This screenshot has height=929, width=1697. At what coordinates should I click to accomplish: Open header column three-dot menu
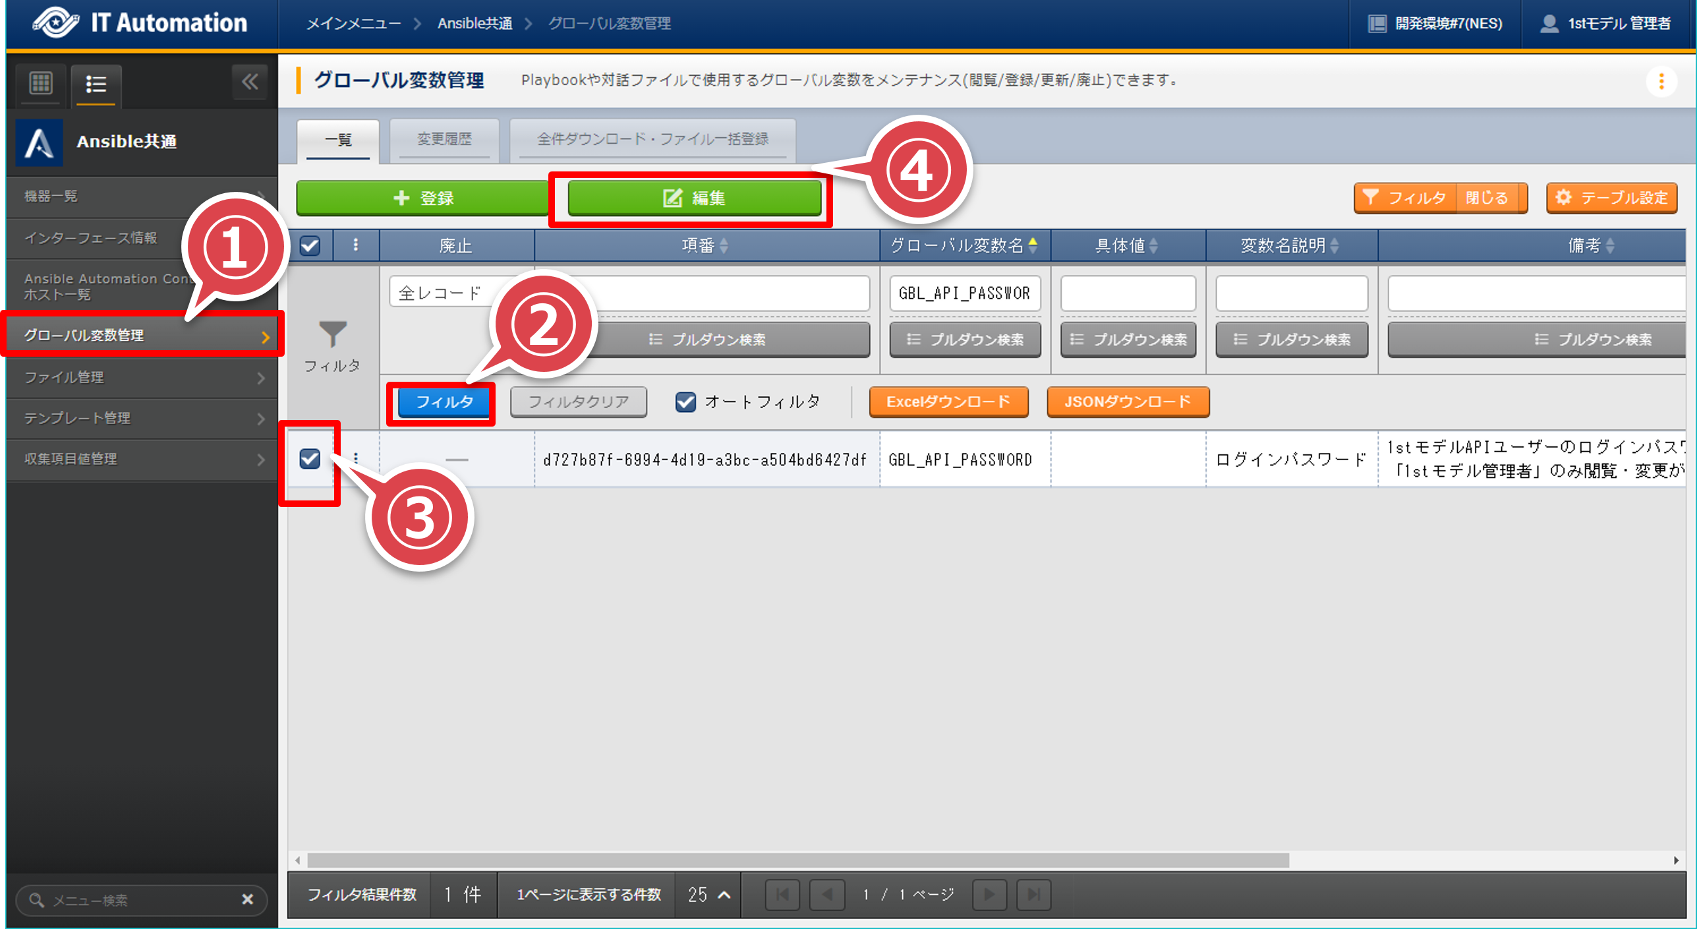tap(356, 245)
